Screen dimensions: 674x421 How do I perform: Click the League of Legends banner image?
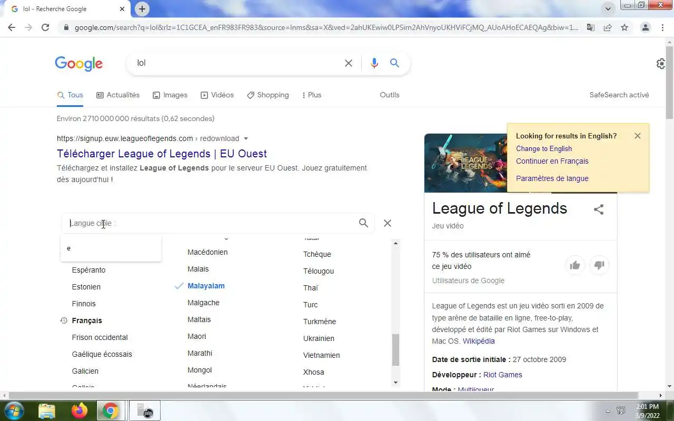tap(466, 163)
